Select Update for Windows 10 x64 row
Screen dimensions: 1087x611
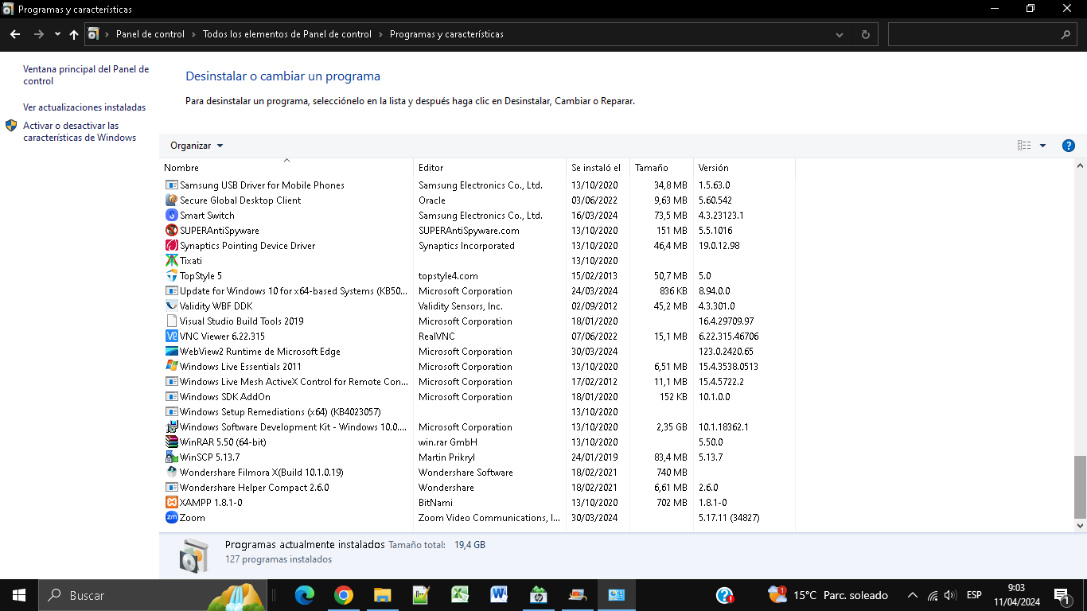point(477,291)
